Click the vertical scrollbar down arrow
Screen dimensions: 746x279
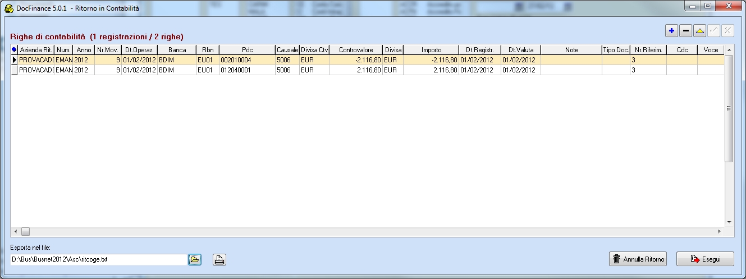pos(729,222)
